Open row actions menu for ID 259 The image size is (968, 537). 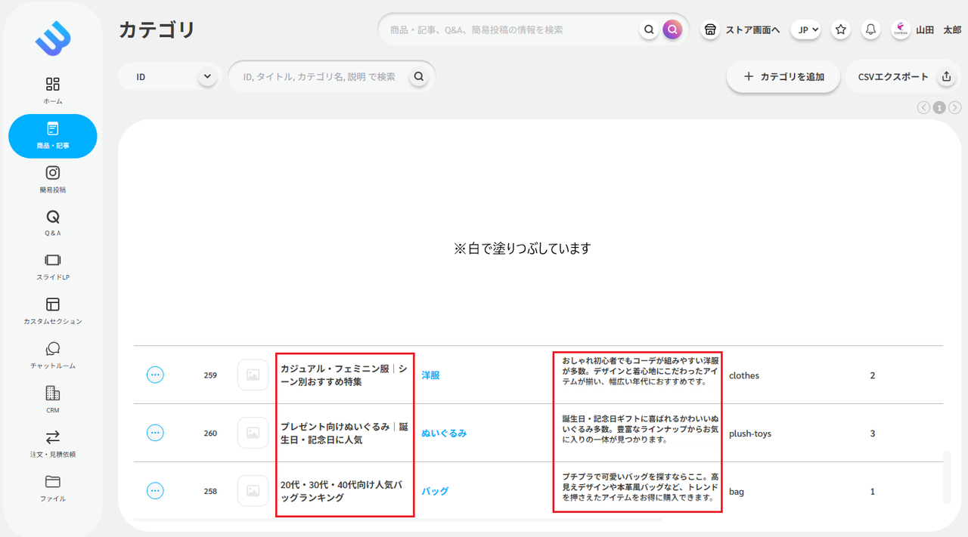pyautogui.click(x=155, y=375)
